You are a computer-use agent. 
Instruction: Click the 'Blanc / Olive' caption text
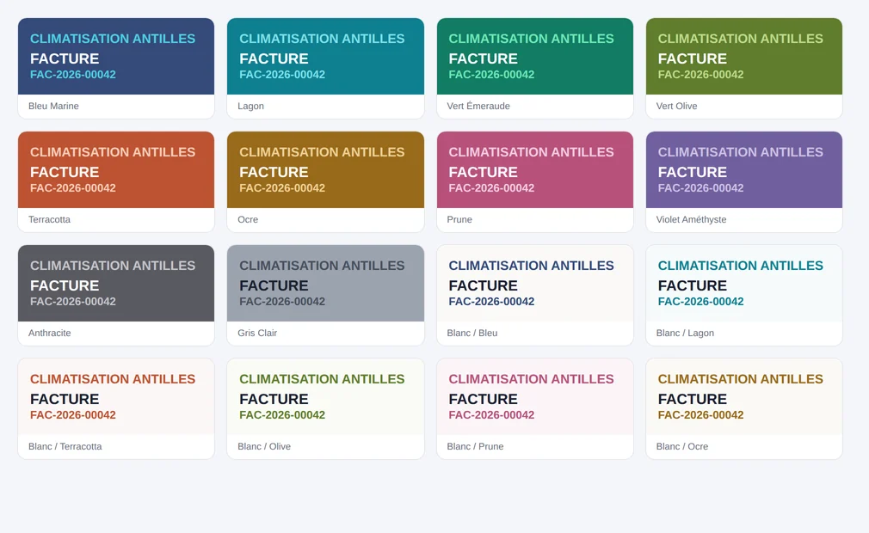coord(264,447)
